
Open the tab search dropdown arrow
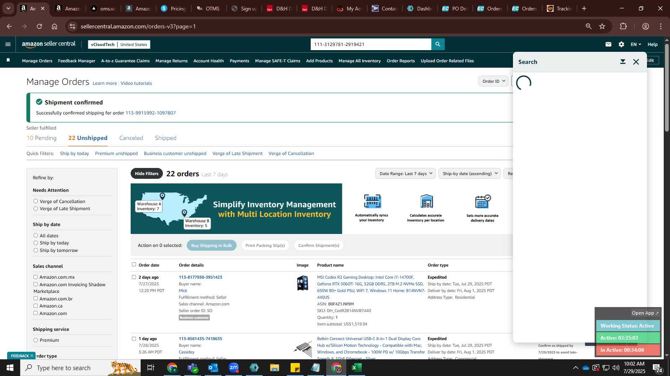(x=8, y=8)
